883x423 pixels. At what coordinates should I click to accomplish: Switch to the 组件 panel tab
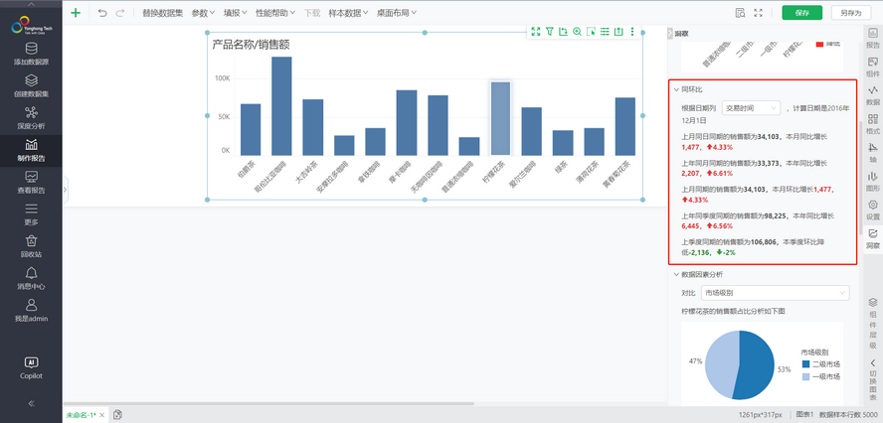point(873,68)
